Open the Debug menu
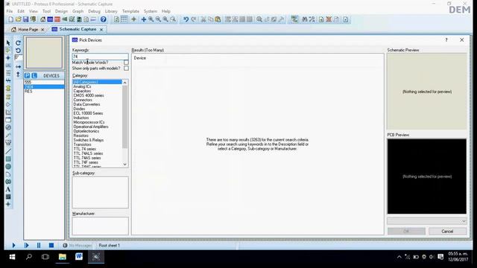 click(94, 11)
